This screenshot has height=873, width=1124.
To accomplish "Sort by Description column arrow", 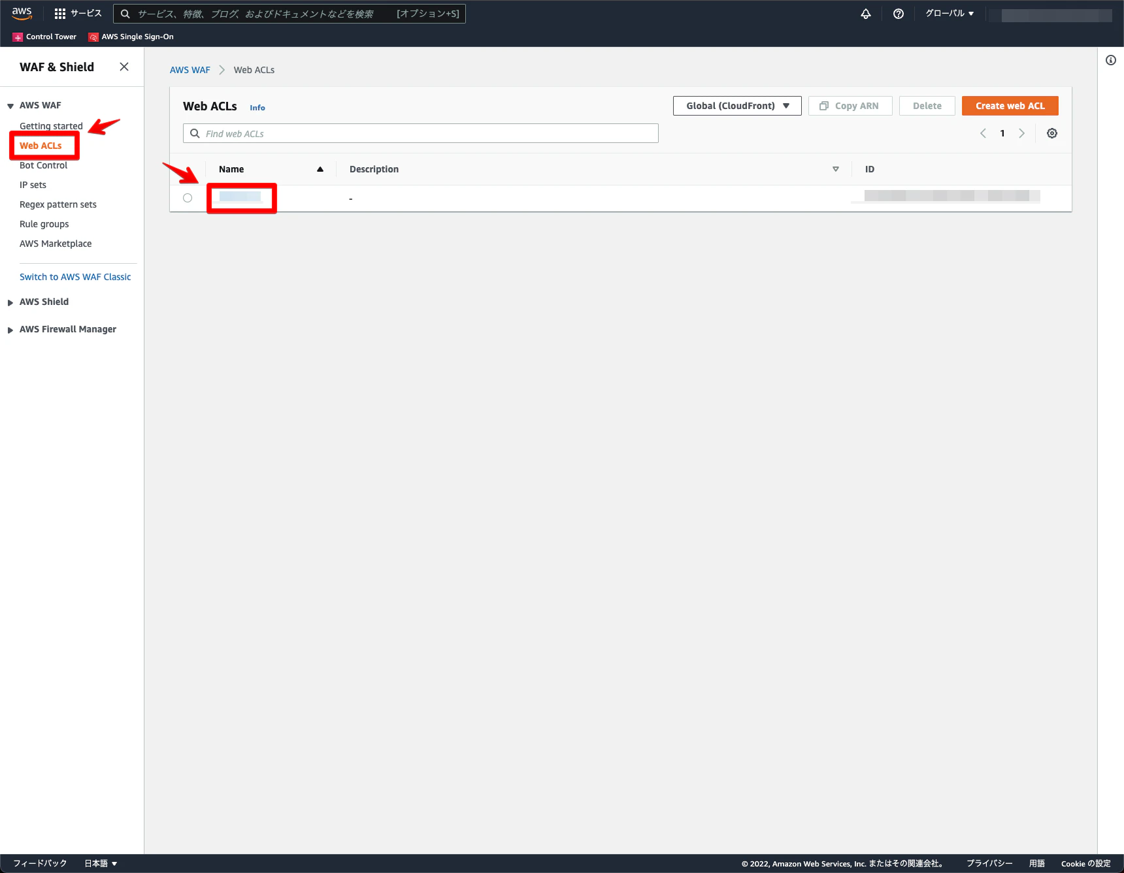I will pos(836,169).
